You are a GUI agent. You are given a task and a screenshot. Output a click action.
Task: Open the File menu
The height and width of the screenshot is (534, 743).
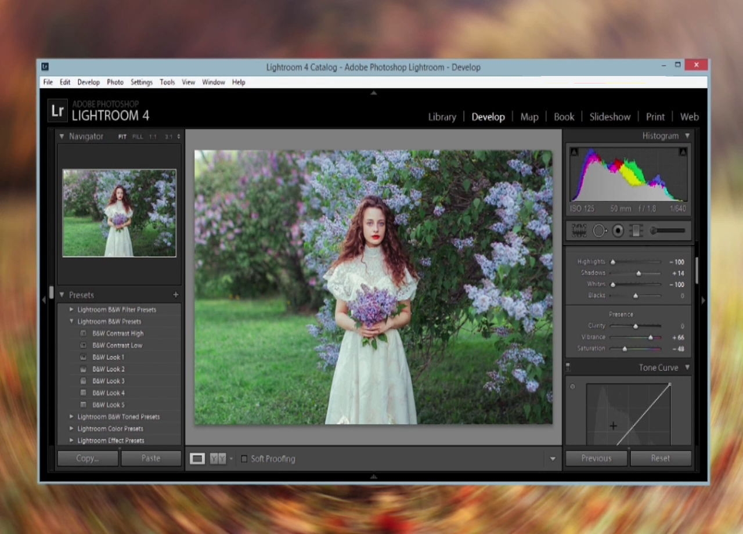[x=48, y=82]
